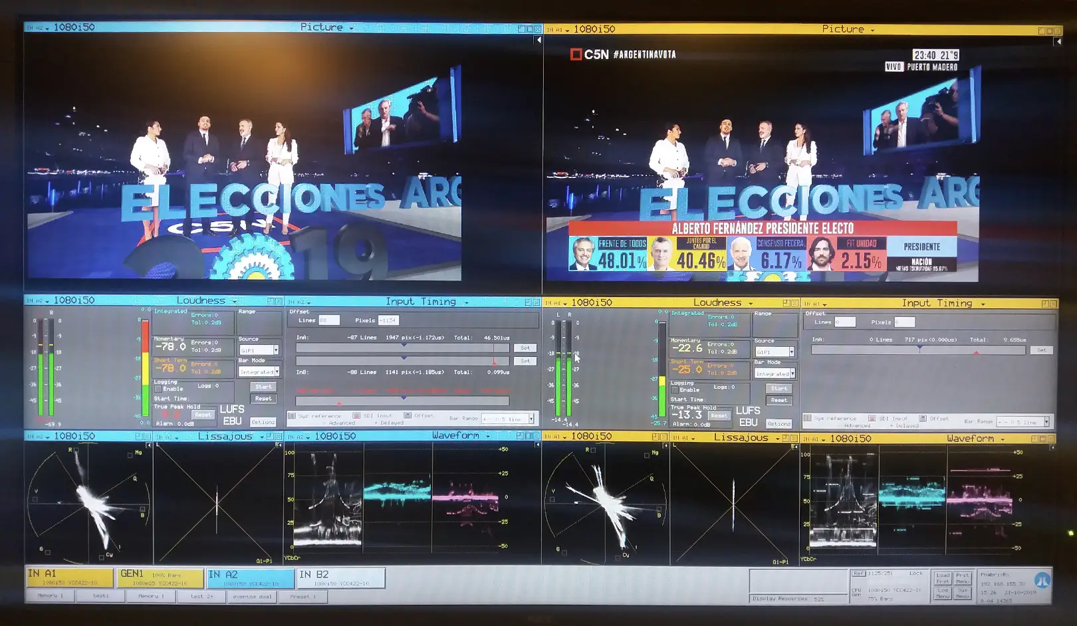Toggle SDI Input checkbox in the right Input Timing panel
1077x626 pixels.
point(873,419)
